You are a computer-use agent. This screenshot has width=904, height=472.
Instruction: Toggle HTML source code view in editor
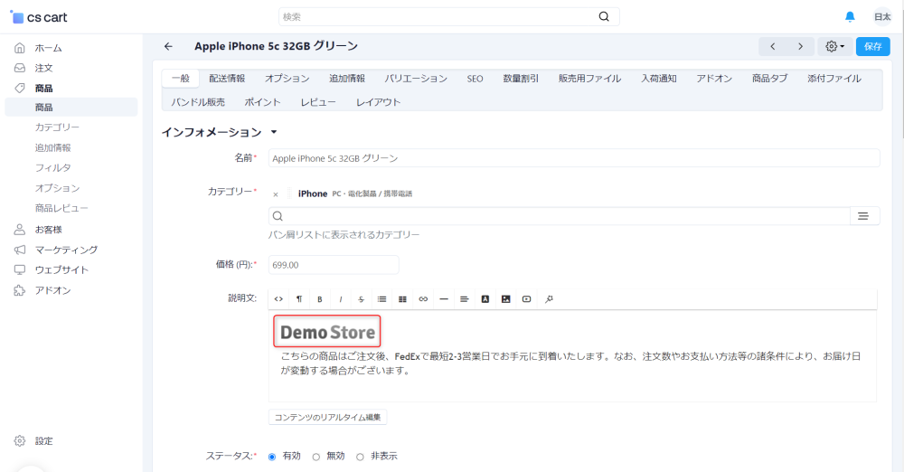coord(278,299)
